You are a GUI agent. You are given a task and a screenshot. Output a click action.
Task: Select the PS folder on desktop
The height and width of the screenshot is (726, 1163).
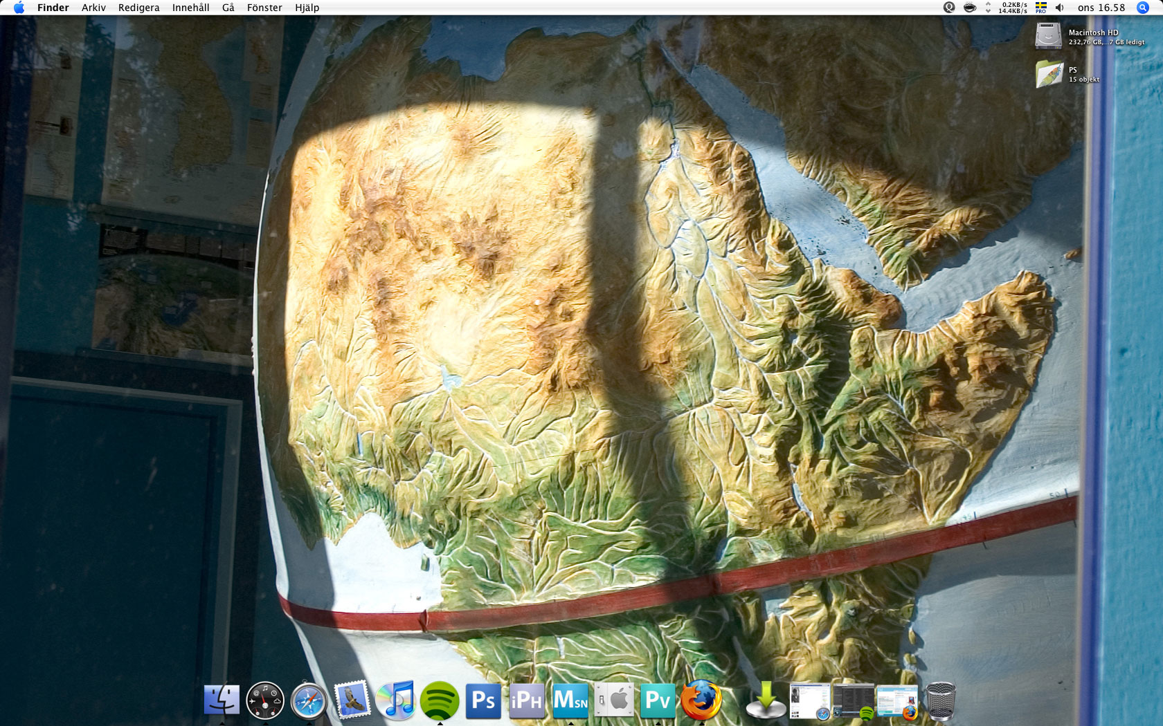pyautogui.click(x=1049, y=73)
